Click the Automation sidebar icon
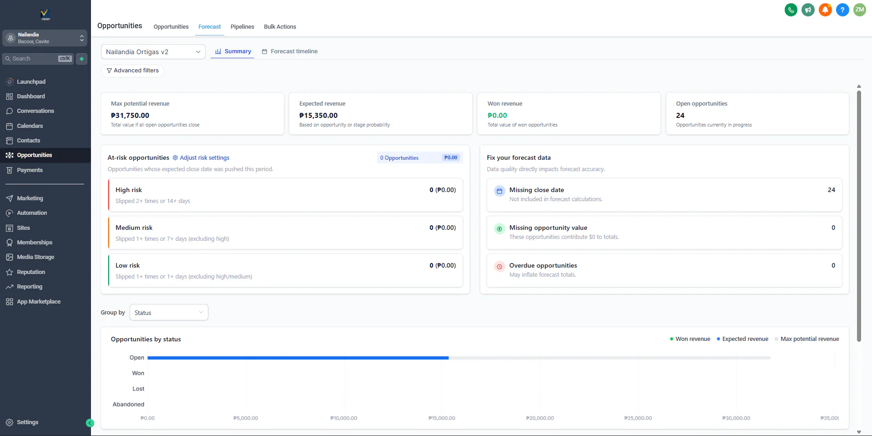872x436 pixels. pyautogui.click(x=10, y=213)
